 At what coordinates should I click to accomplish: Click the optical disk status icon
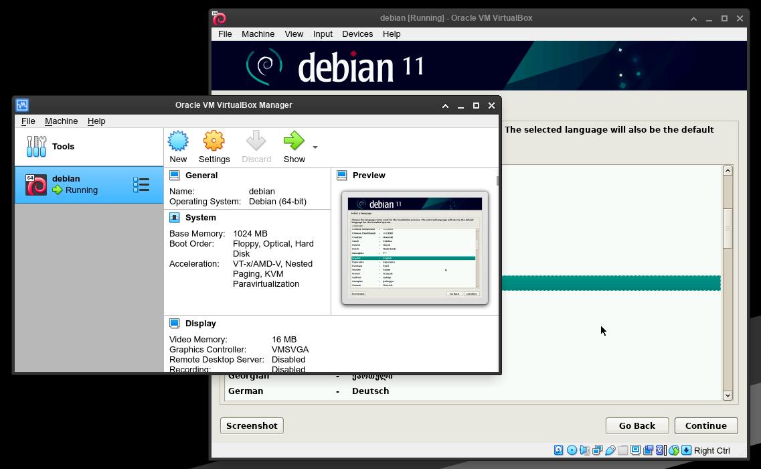[x=572, y=450]
